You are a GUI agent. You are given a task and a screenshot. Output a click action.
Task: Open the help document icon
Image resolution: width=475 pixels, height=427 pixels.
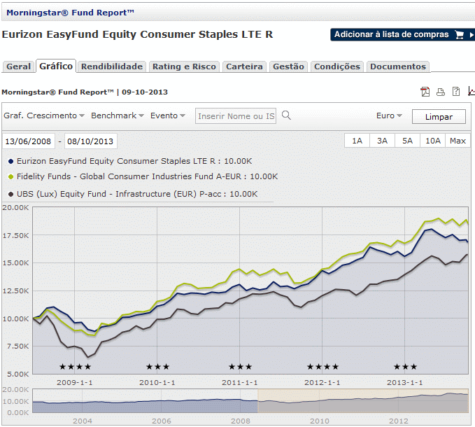pyautogui.click(x=456, y=92)
